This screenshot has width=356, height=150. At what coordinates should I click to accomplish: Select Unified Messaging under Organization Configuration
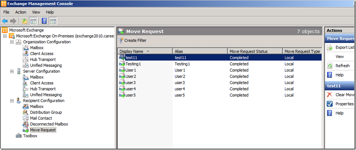pos(46,65)
